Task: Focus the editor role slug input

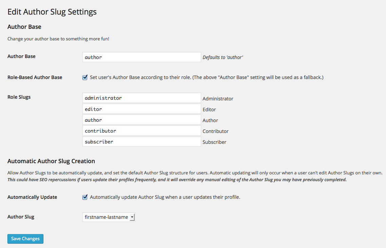Action: coord(141,109)
